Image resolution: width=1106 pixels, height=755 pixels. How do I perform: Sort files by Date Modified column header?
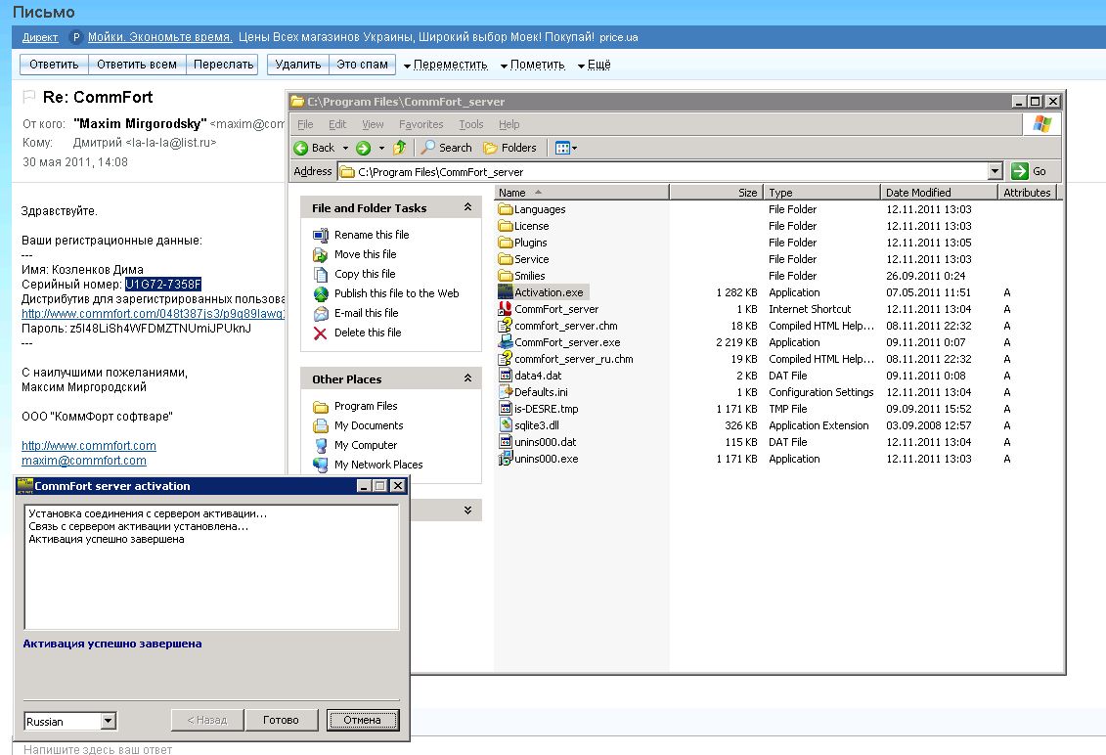tap(938, 192)
